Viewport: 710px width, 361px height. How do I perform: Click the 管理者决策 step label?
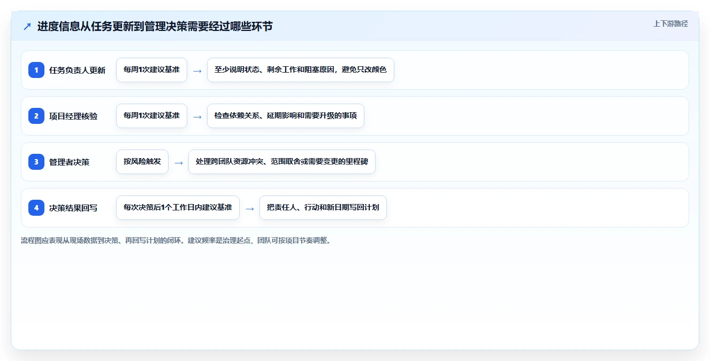tap(70, 162)
